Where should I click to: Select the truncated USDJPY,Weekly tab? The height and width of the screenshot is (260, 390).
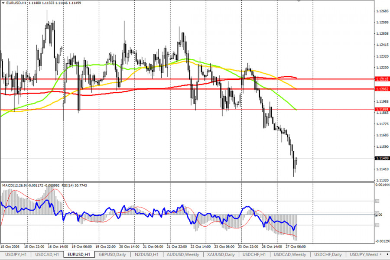[x=364, y=254]
